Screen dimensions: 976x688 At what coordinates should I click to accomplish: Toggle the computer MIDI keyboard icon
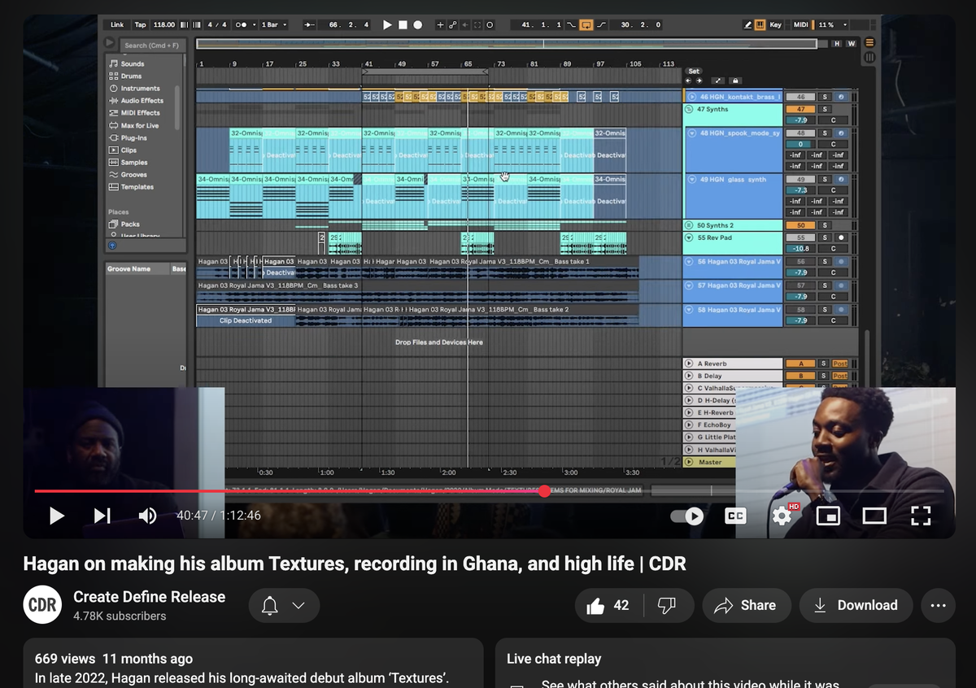760,25
